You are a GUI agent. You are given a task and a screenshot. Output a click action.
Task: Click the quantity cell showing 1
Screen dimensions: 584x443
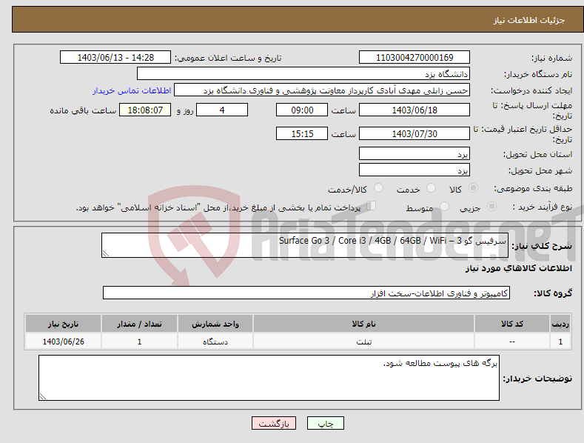pos(139,342)
